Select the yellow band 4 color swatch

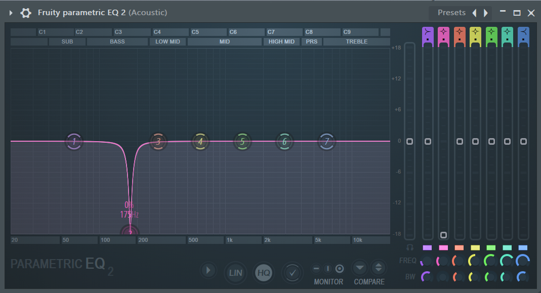coord(475,248)
